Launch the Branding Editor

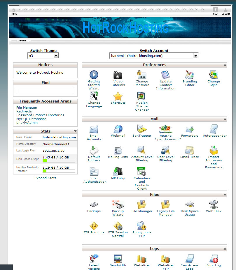tap(190, 75)
